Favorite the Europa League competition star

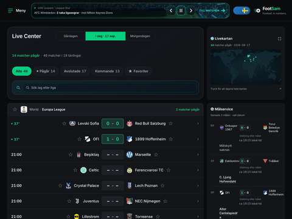tap(15, 109)
